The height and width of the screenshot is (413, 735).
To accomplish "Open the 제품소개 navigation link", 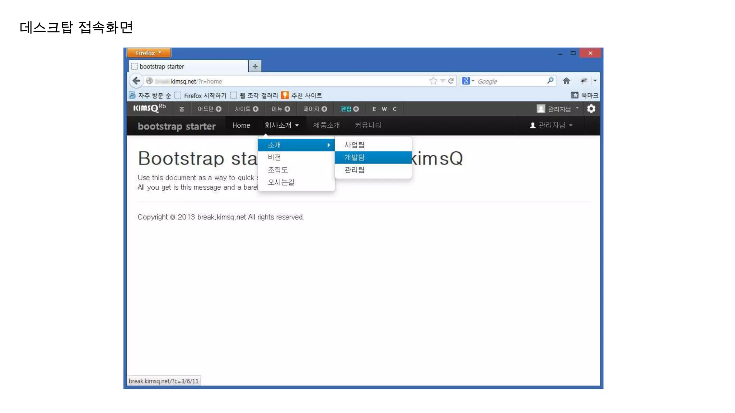I will [x=326, y=125].
